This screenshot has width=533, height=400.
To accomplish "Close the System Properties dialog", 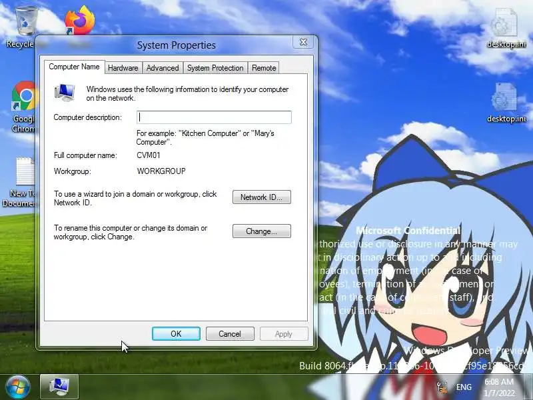I will [x=303, y=42].
